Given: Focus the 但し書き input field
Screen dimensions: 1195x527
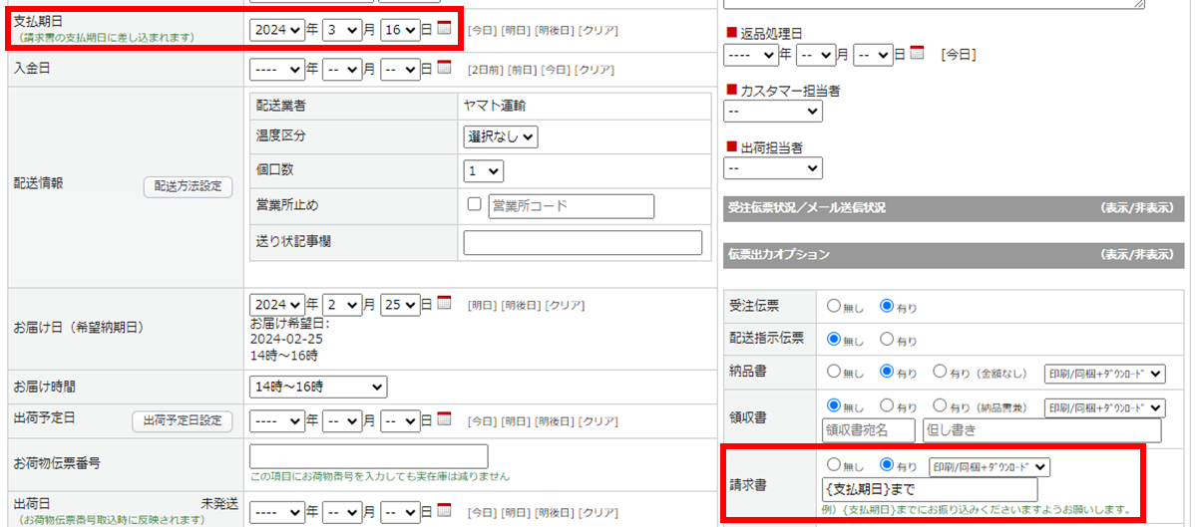Looking at the screenshot, I should pyautogui.click(x=1041, y=430).
